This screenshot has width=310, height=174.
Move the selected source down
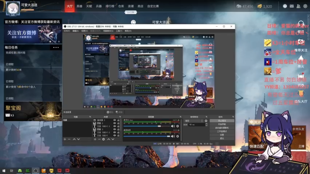pos(113,139)
